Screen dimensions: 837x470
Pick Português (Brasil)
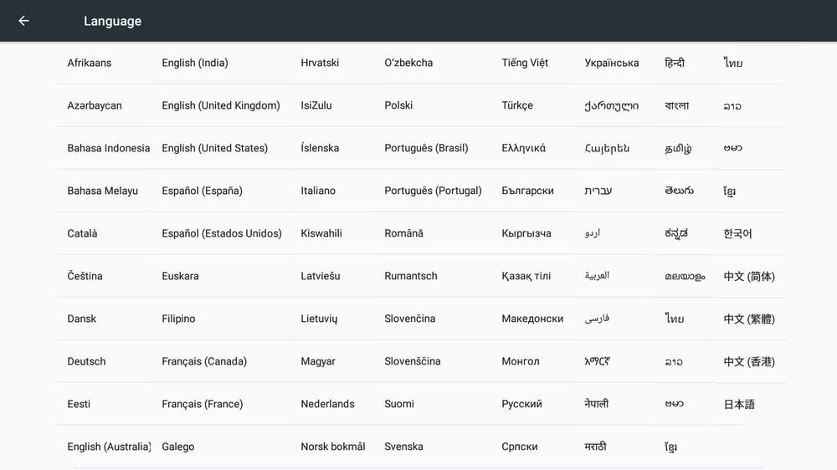point(427,148)
